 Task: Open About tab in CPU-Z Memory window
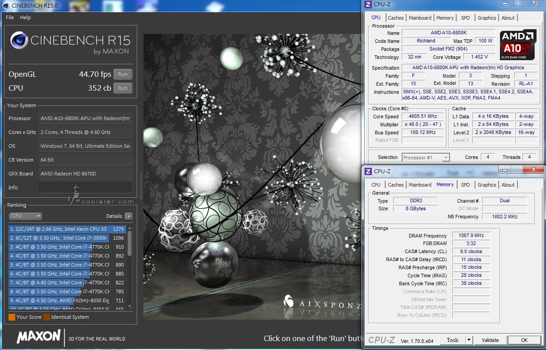(508, 185)
